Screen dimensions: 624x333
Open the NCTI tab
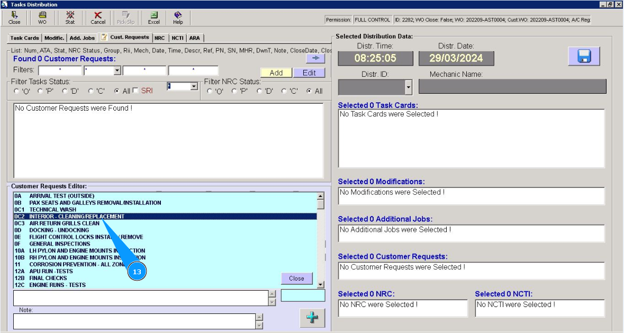[177, 38]
